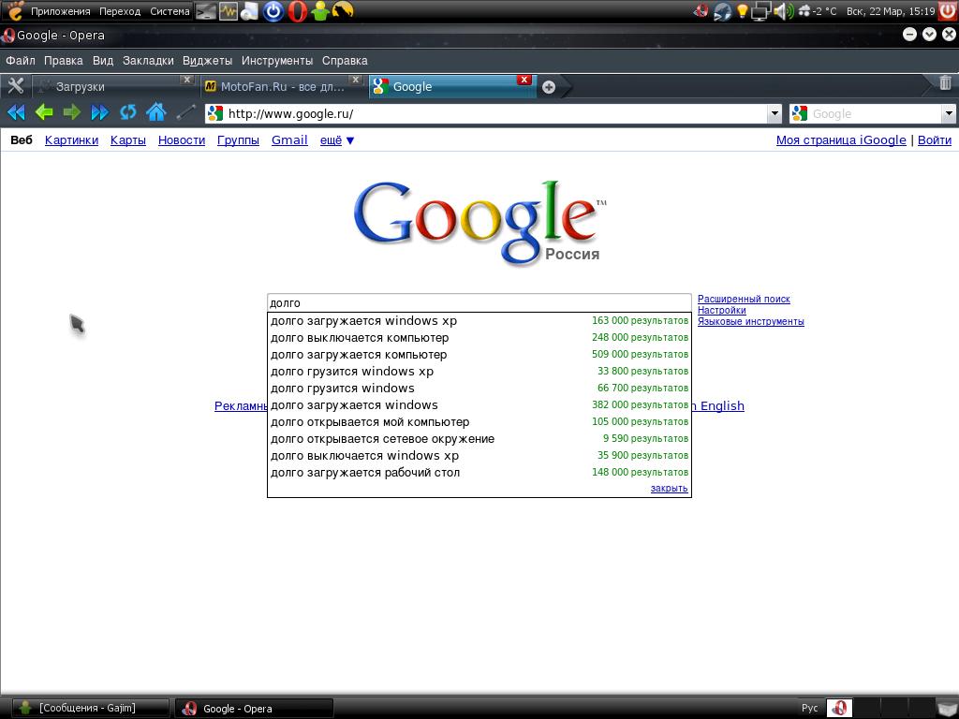Open the volume control speaker icon
The width and height of the screenshot is (959, 719).
click(784, 11)
